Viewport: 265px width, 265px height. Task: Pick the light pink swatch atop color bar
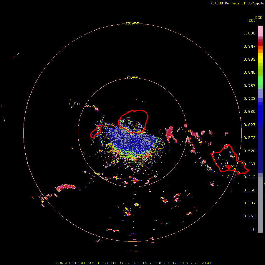pos(260,32)
